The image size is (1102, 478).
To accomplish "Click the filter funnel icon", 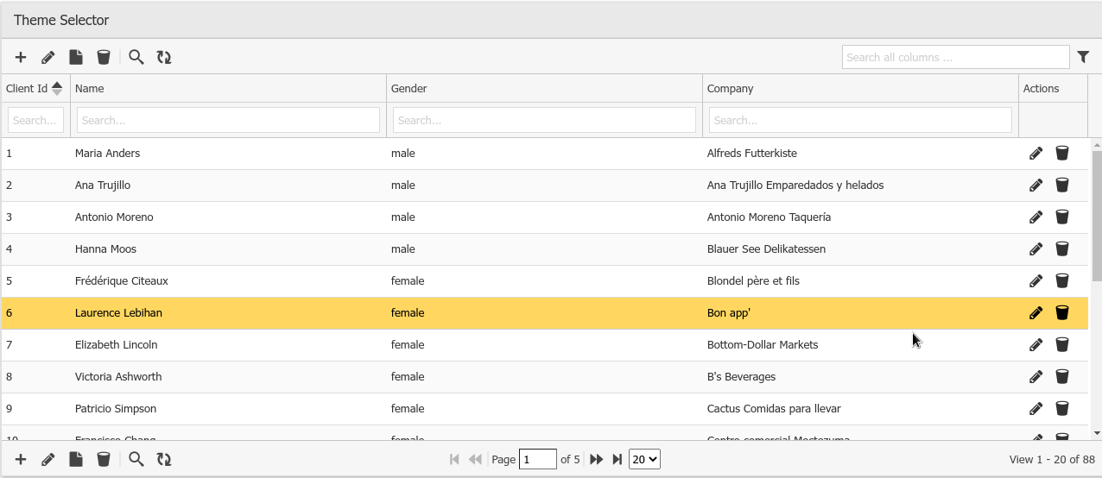I will pos(1083,57).
